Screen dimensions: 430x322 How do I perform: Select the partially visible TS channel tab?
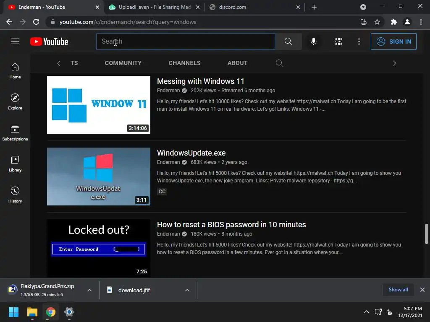coord(74,63)
